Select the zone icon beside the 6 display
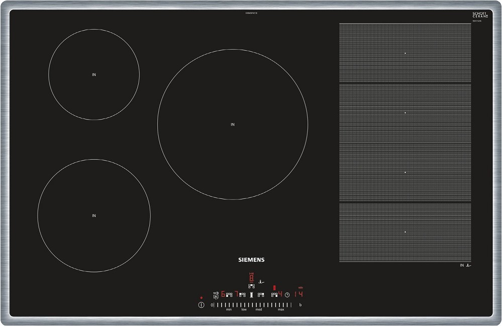The height and width of the screenshot is (326, 502). click(229, 295)
